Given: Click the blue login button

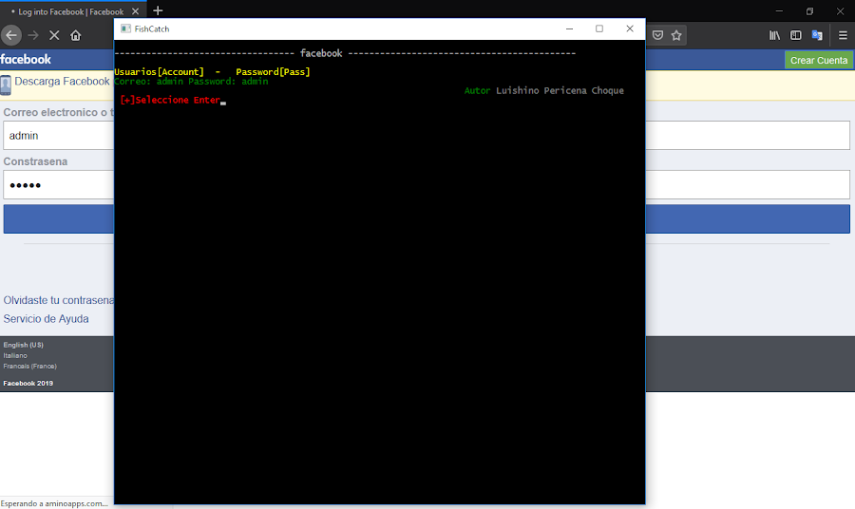Looking at the screenshot, I should [x=58, y=219].
